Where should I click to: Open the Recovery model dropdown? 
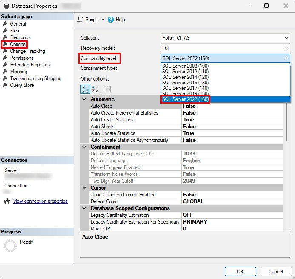[x=225, y=48]
